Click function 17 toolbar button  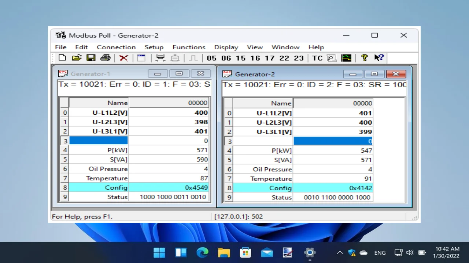point(270,58)
